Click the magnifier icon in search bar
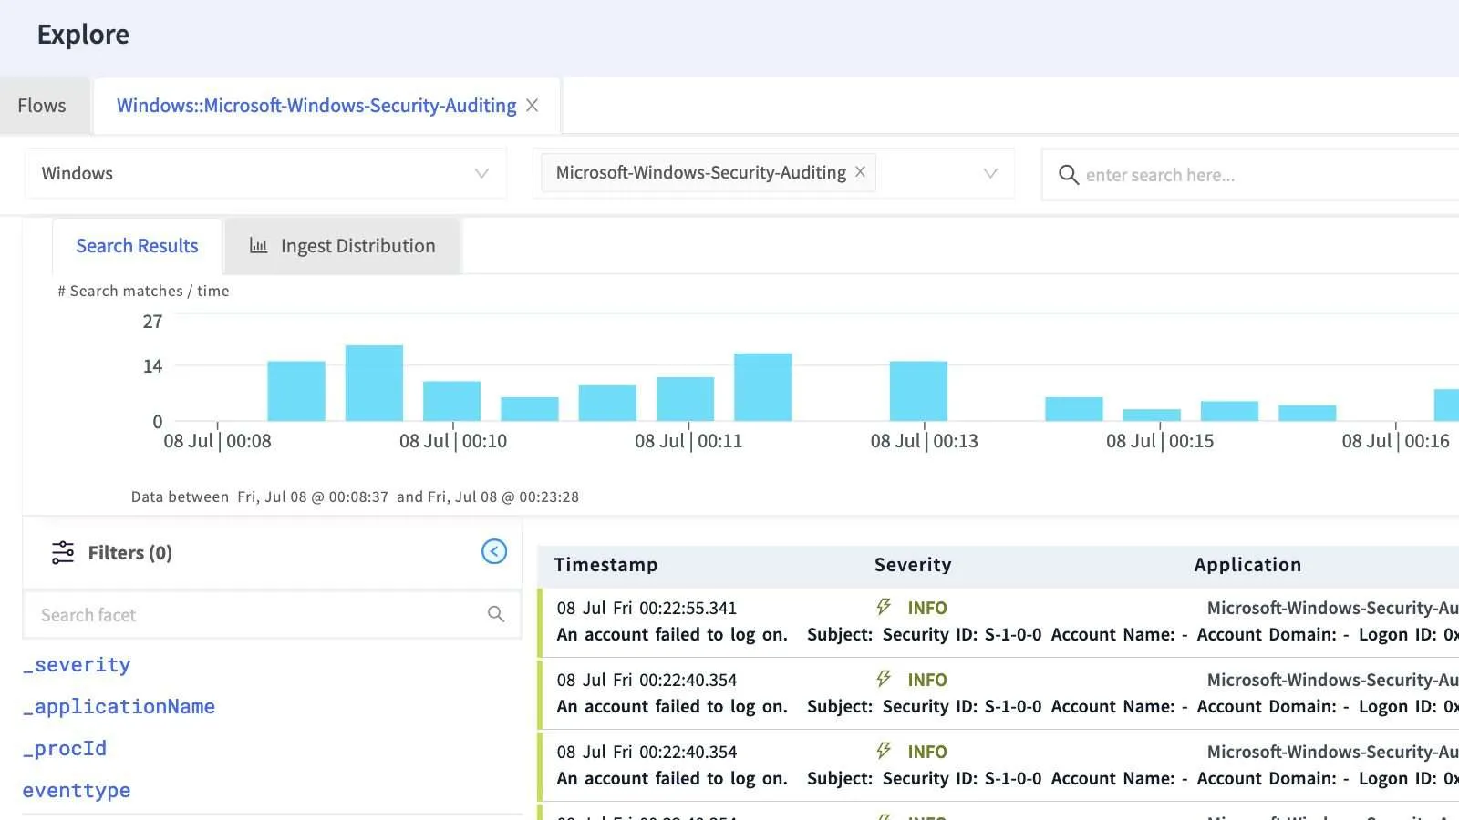 click(x=1068, y=175)
